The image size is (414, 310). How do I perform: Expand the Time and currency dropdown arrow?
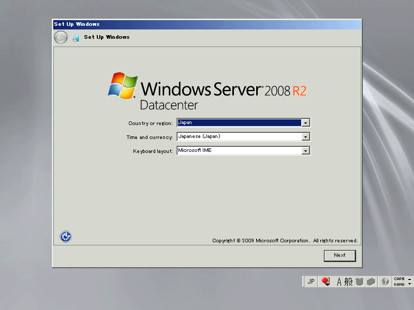tap(305, 137)
